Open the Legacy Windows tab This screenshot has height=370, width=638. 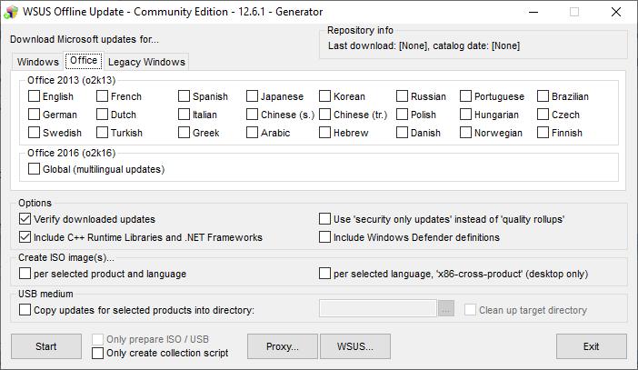point(146,62)
